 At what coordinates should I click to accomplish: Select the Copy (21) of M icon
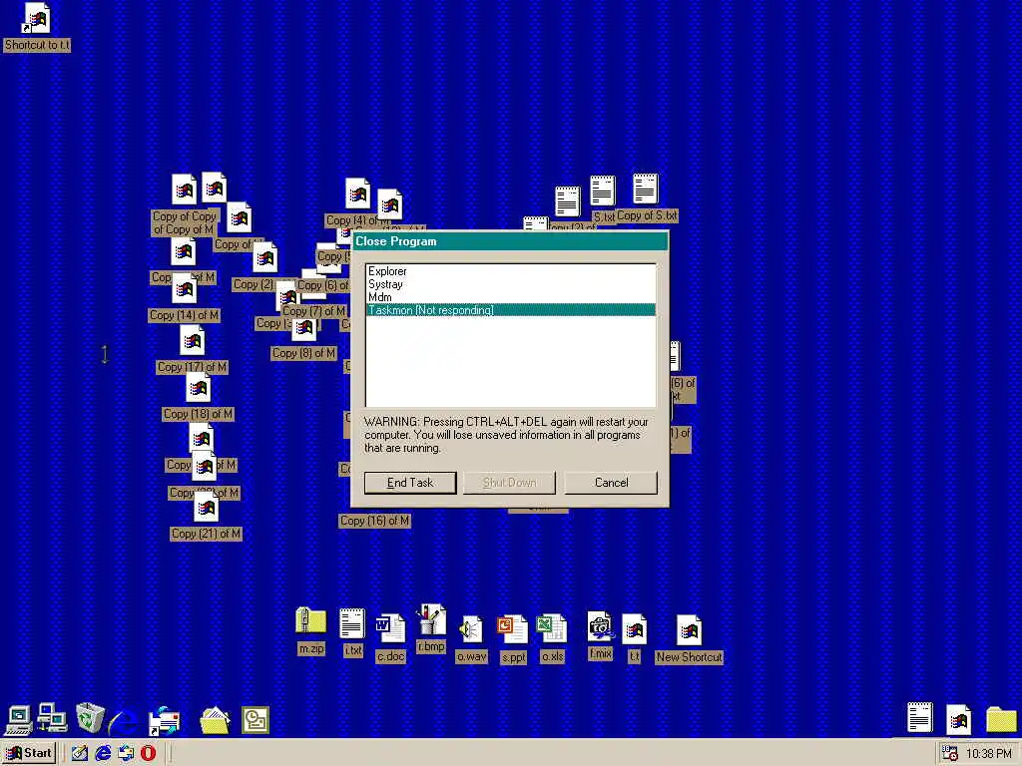[x=206, y=508]
